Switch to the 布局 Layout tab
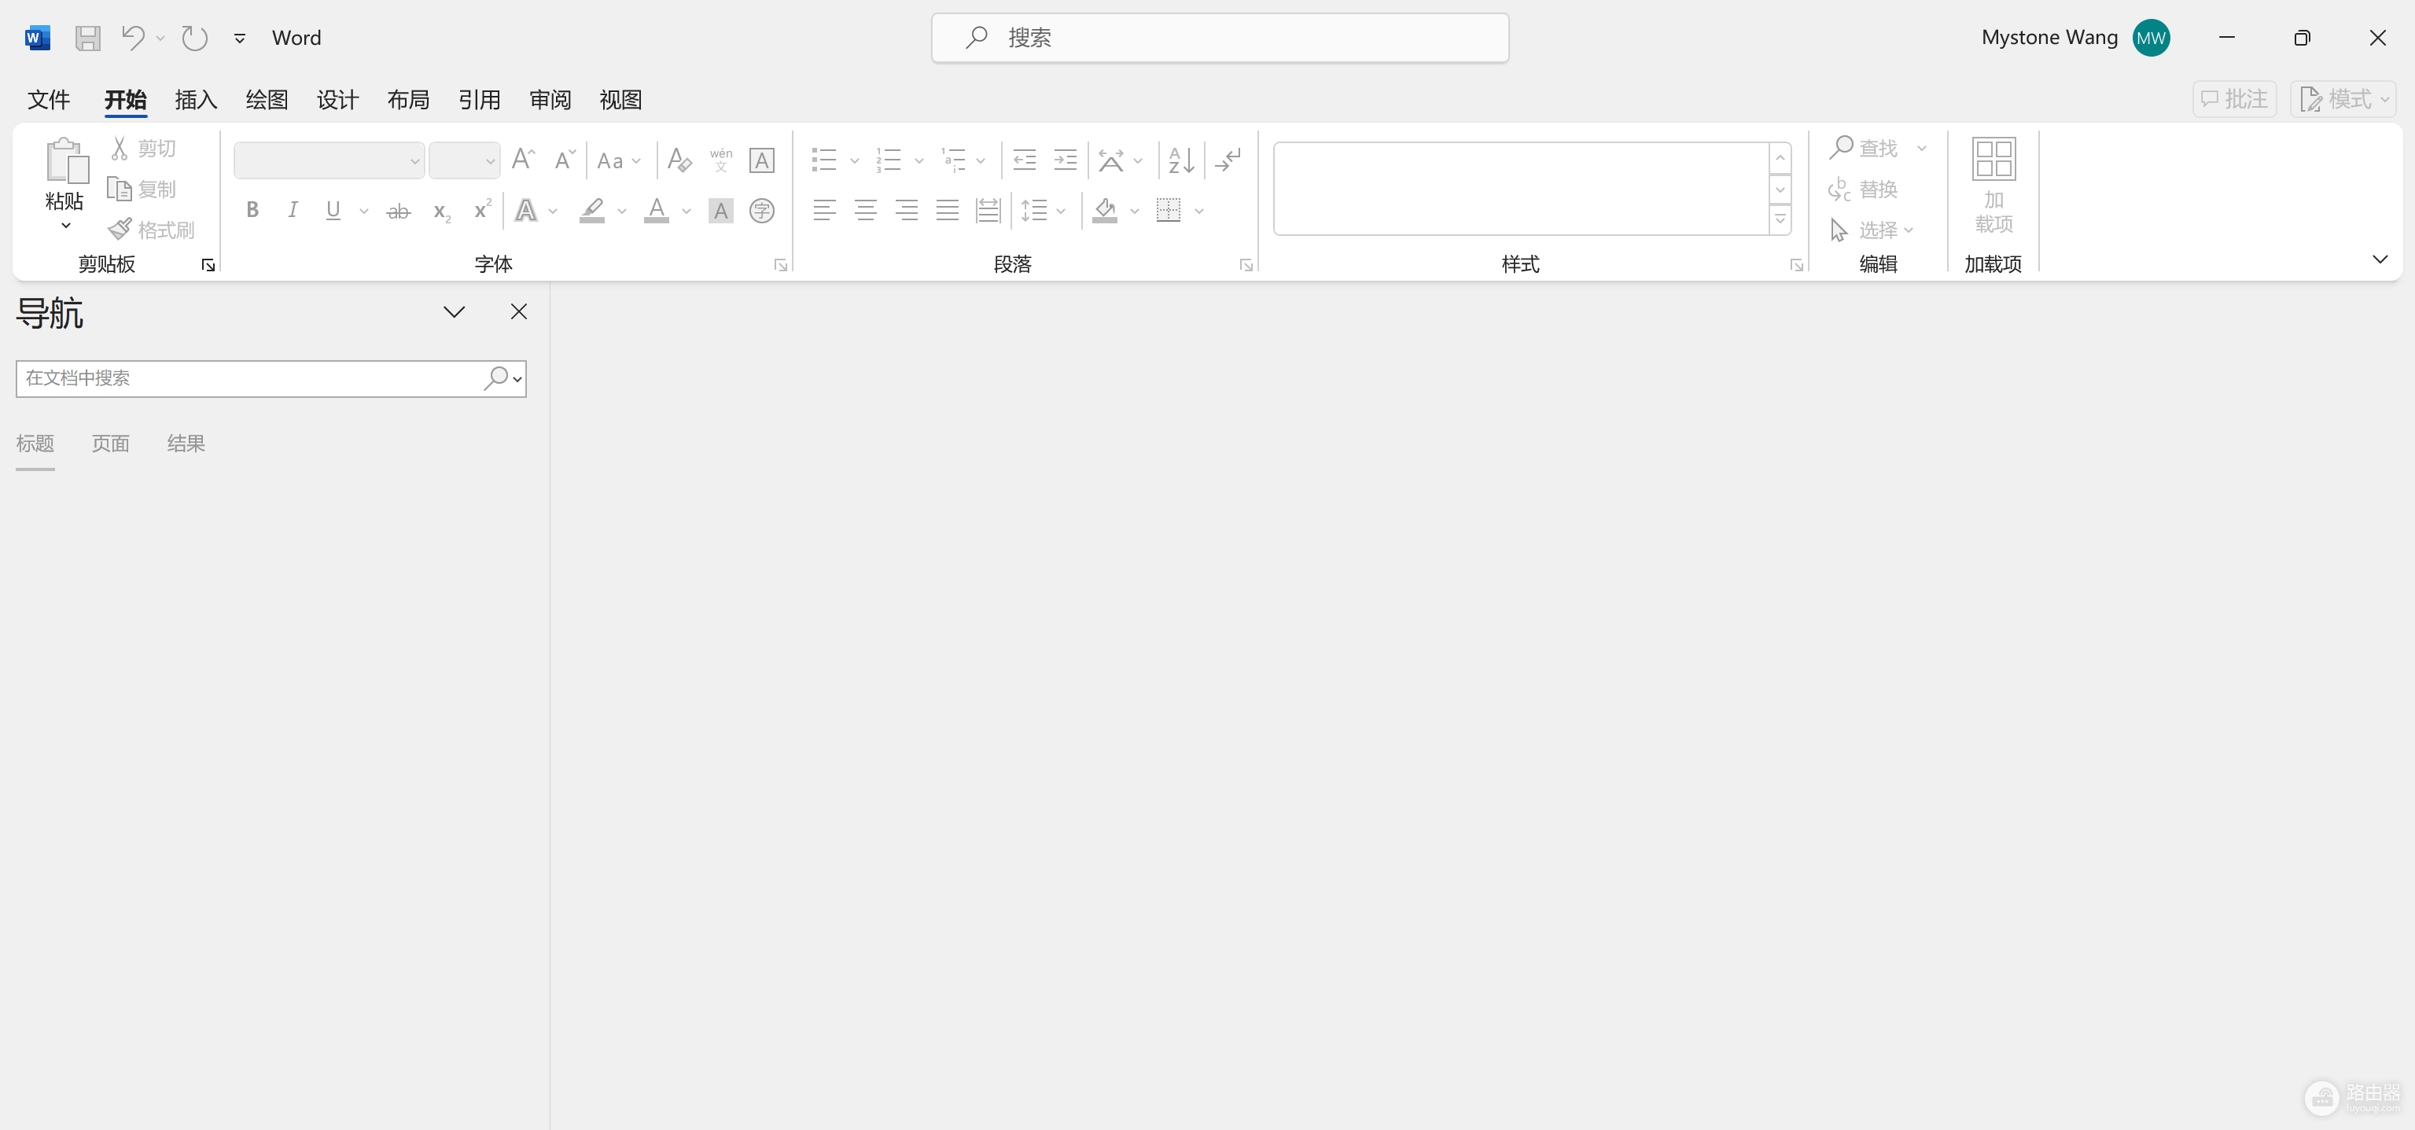The image size is (2415, 1130). (x=408, y=99)
